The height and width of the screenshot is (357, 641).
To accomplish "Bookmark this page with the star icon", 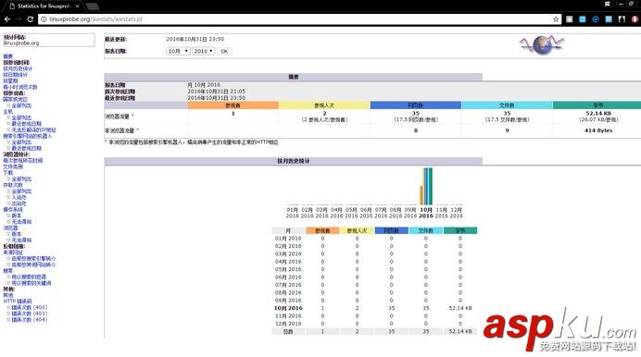I will [556, 19].
